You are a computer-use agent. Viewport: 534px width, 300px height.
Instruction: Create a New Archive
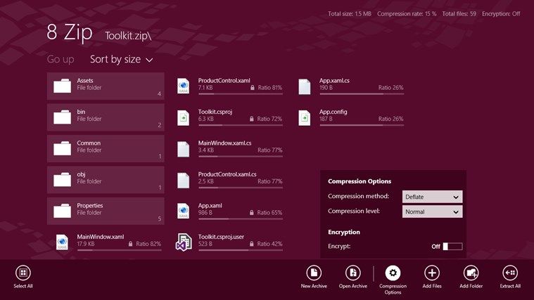point(314,273)
